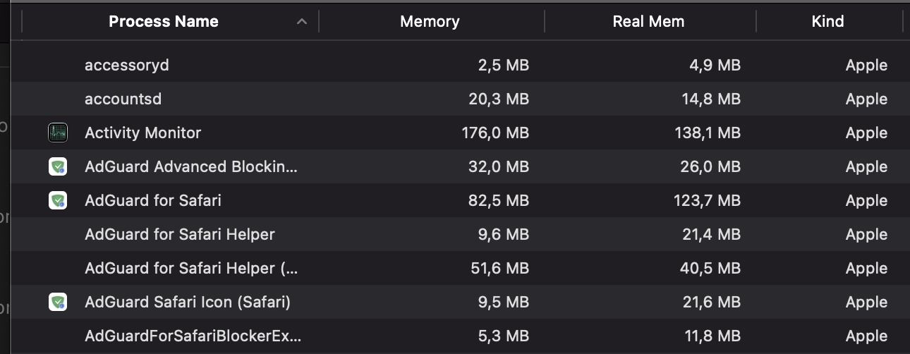Select the AdGuardForSafariBlockerEx process row
Screen dimensions: 910x354
tap(193, 336)
